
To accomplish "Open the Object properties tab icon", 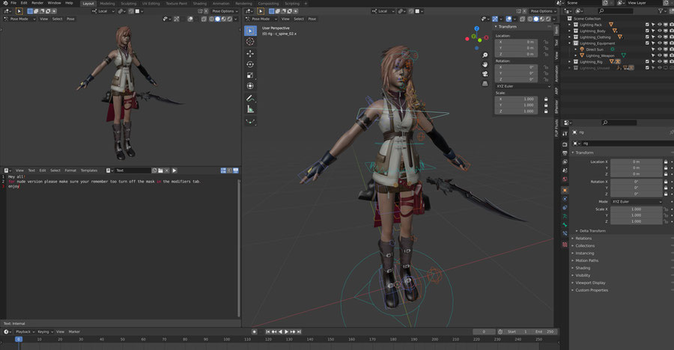I will (565, 190).
